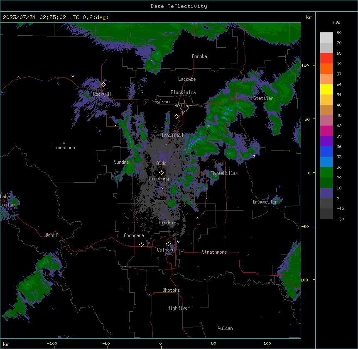
Task: Click the Airdrie label
Action: (167, 223)
